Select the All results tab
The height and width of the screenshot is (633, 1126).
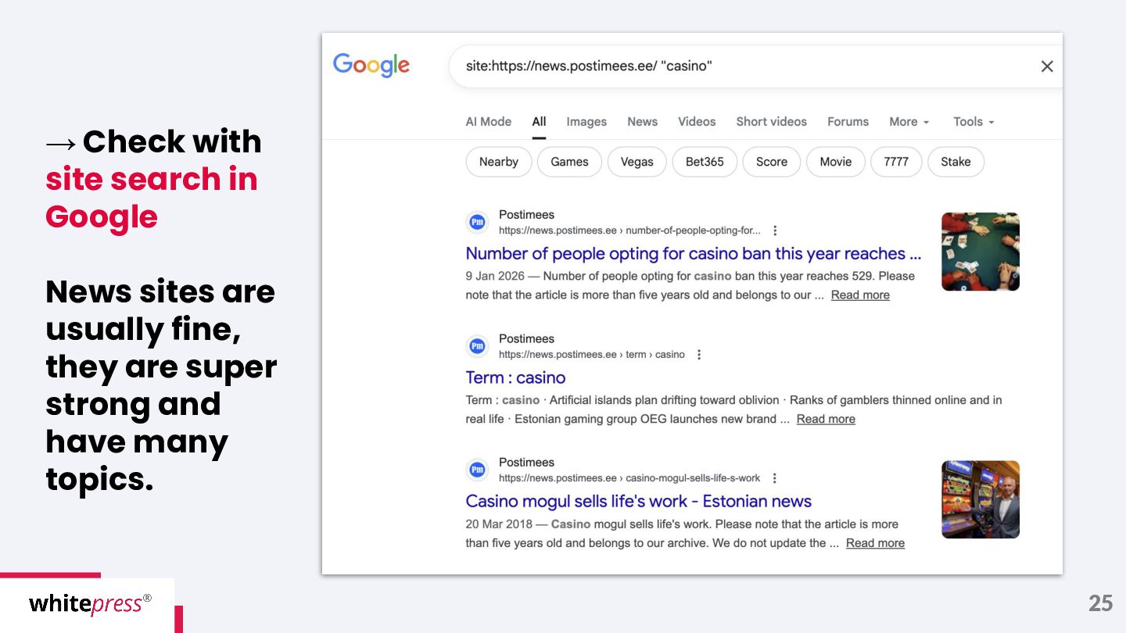(540, 122)
